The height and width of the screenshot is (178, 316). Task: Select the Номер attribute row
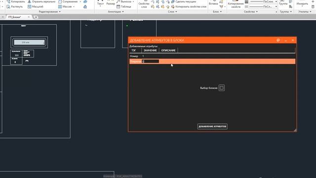tap(212, 56)
